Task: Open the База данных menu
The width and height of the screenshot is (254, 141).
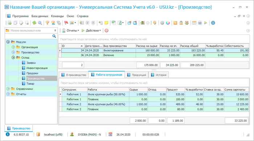Action: (x=40, y=16)
